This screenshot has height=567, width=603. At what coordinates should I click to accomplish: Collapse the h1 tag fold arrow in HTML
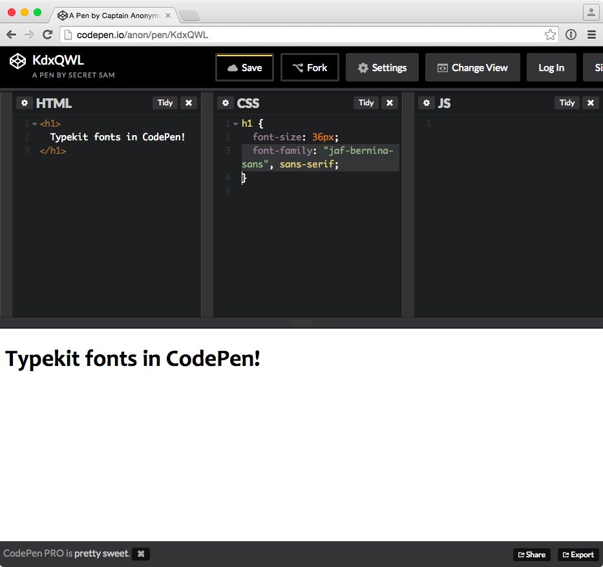coord(35,124)
